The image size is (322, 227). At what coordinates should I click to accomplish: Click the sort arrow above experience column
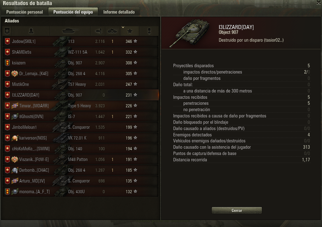coord(123,27)
